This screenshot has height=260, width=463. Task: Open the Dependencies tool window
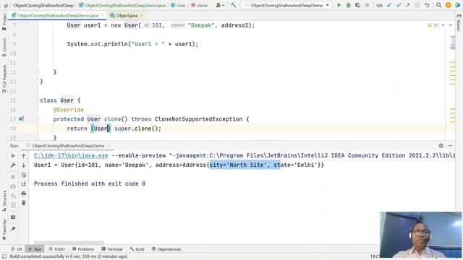click(x=166, y=249)
